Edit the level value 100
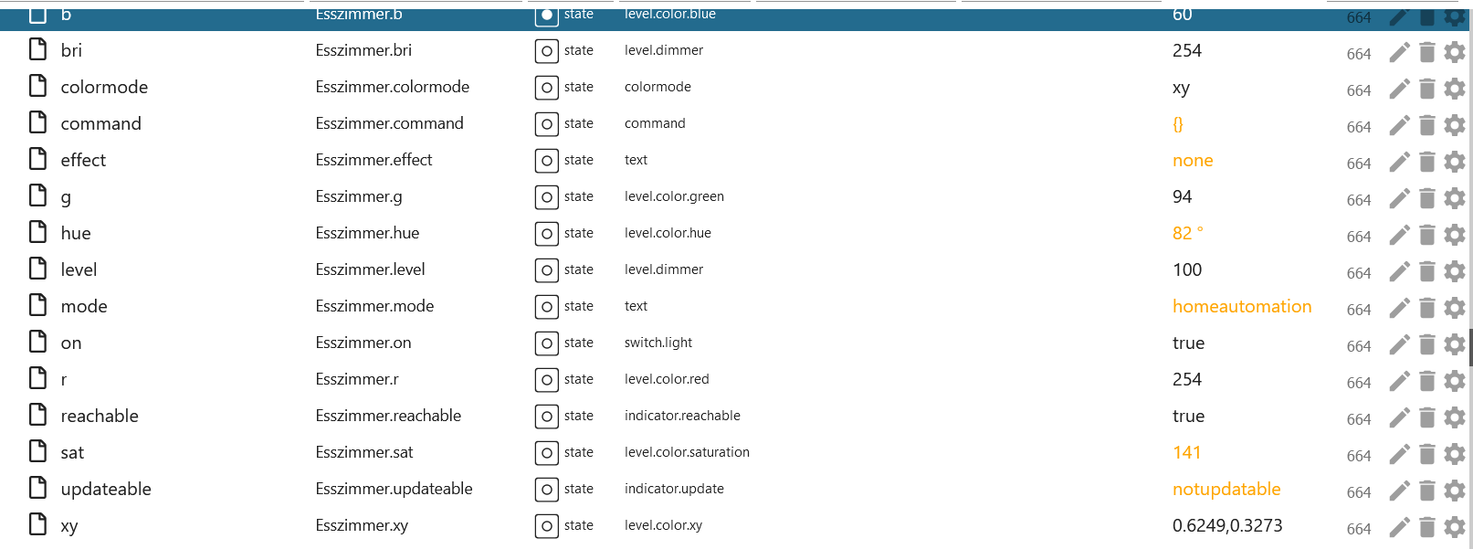Viewport: 1473px width, 549px height. tap(1187, 269)
